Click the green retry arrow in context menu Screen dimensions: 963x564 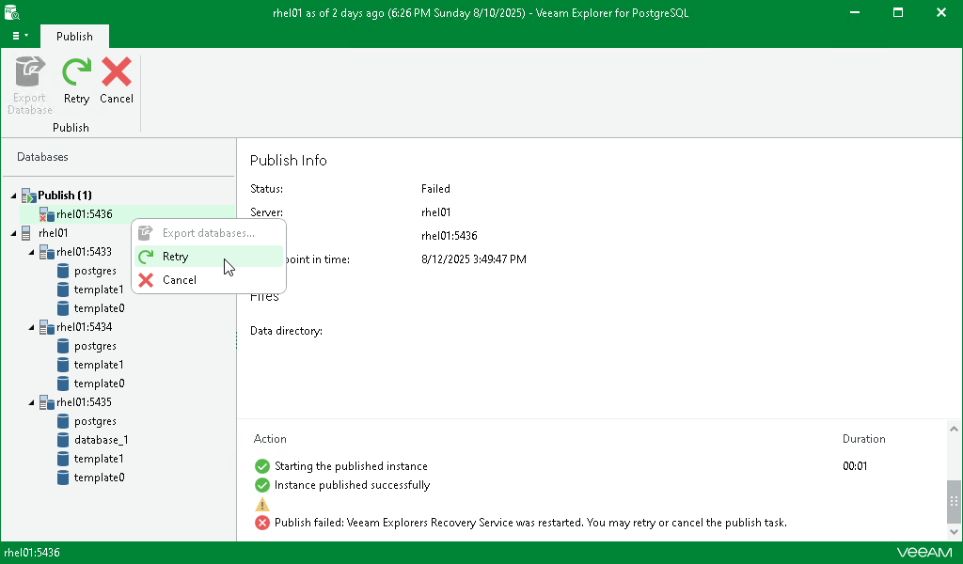[146, 257]
